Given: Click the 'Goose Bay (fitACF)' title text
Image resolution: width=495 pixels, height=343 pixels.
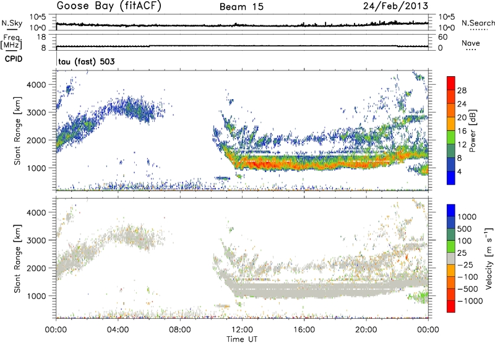Looking at the screenshot, I should (109, 6).
